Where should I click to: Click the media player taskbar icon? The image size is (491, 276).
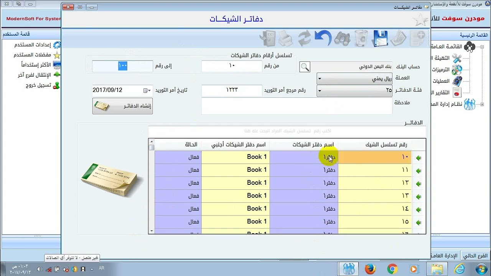[x=414, y=269]
